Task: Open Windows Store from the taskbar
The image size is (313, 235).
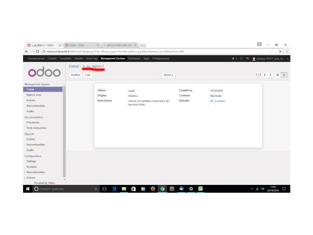Action: point(133,189)
